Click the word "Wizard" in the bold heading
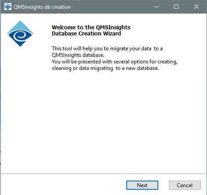 click(112, 34)
